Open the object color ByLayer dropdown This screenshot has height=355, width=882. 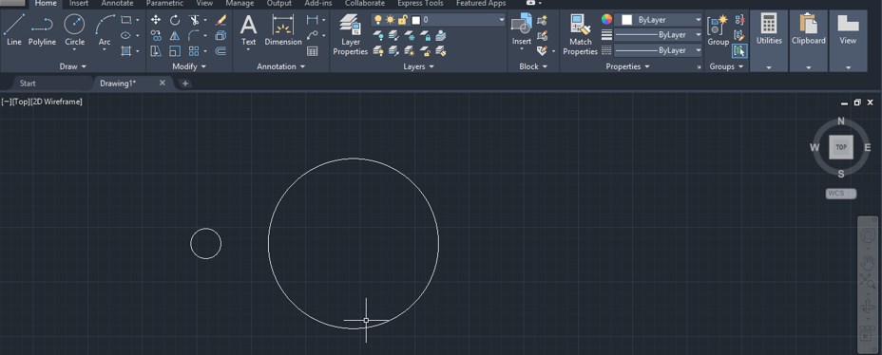pyautogui.click(x=698, y=20)
